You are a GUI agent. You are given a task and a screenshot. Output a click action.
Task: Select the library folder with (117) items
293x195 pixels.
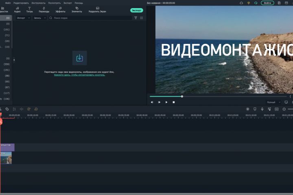(x=7, y=93)
